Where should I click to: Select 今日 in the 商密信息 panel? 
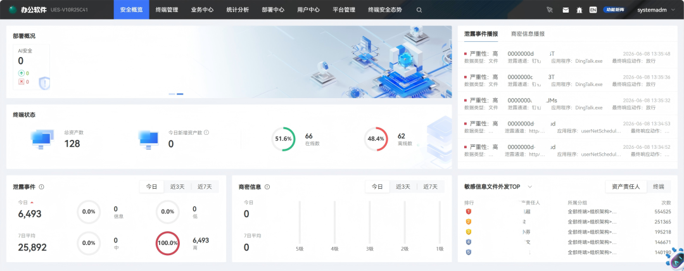pyautogui.click(x=377, y=187)
